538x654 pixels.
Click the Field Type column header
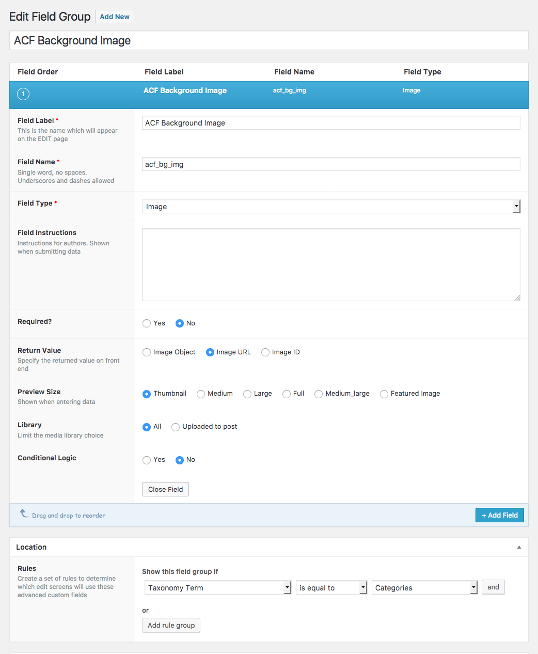[422, 72]
